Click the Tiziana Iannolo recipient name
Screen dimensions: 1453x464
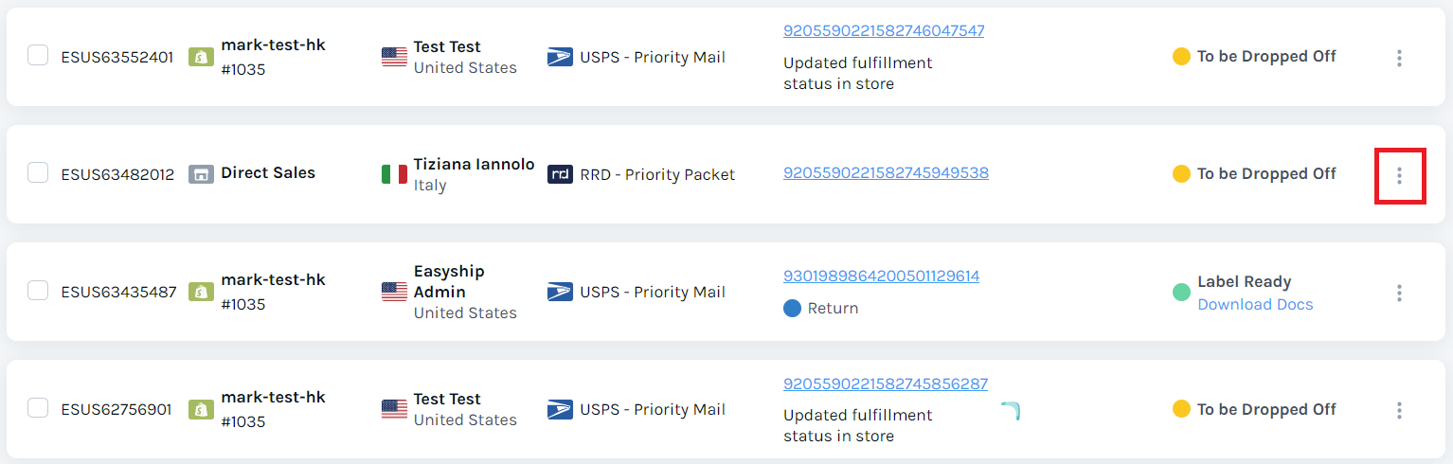pyautogui.click(x=474, y=164)
